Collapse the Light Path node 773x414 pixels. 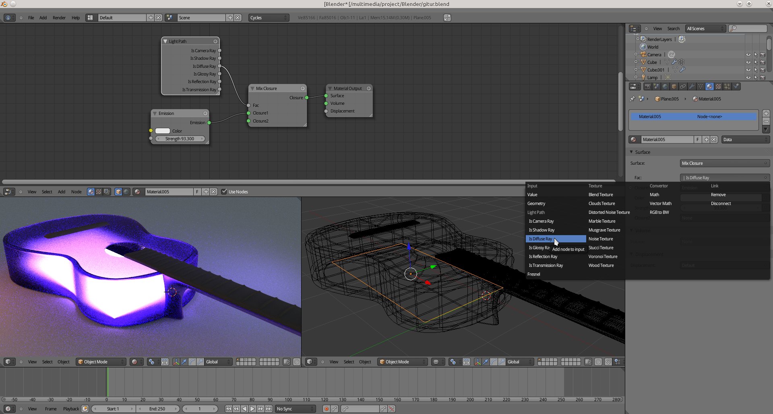pyautogui.click(x=165, y=41)
